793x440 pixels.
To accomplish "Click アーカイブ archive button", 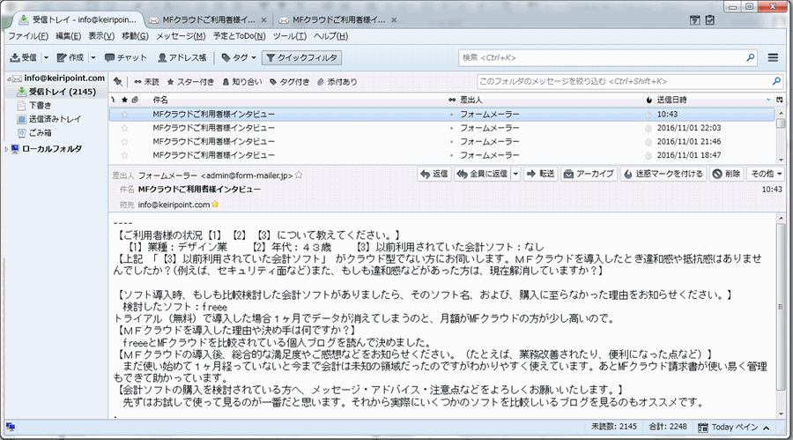I will pos(589,174).
